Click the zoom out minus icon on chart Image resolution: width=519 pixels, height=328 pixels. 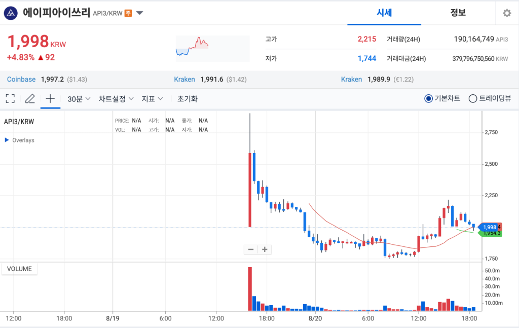250,249
